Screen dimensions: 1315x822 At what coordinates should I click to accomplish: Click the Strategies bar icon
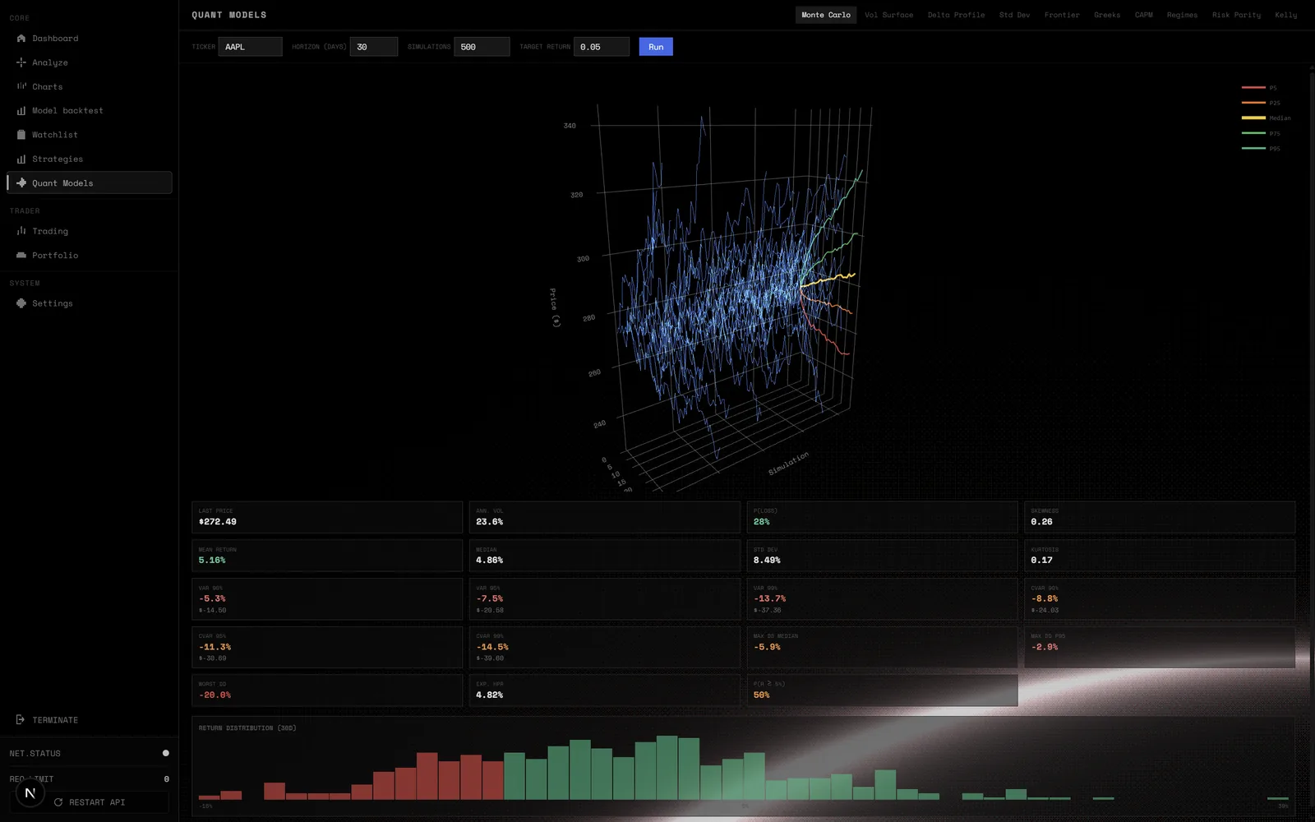21,159
